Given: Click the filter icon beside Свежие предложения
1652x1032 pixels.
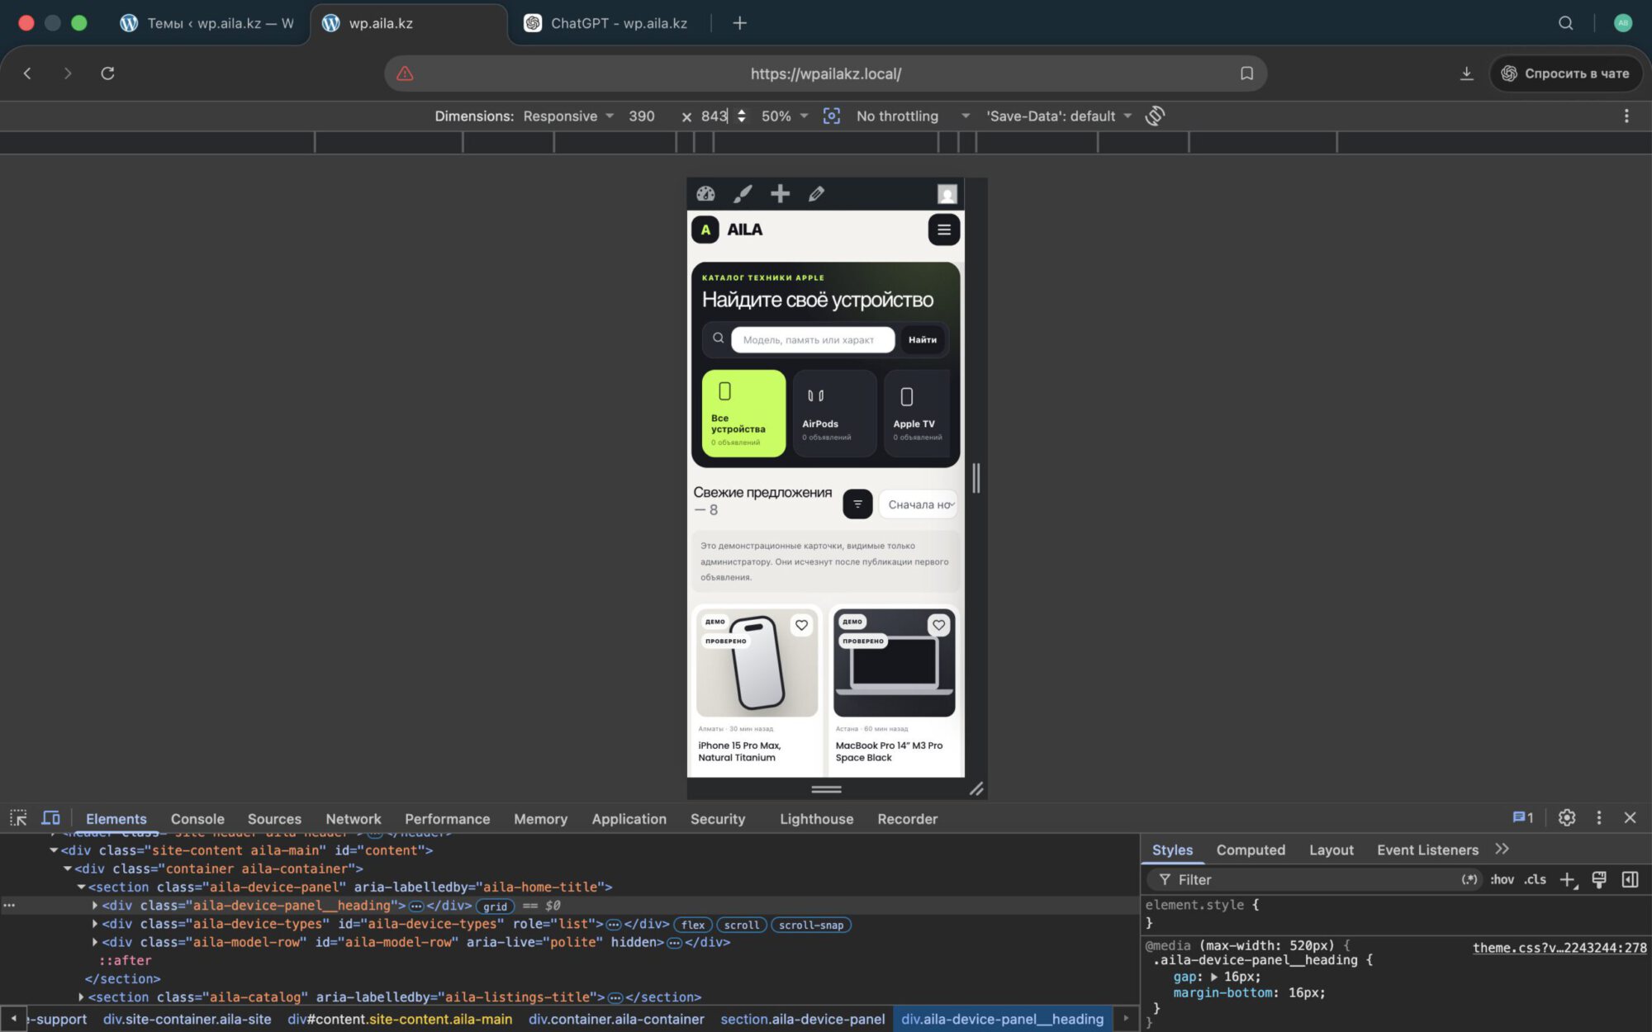Looking at the screenshot, I should [857, 504].
